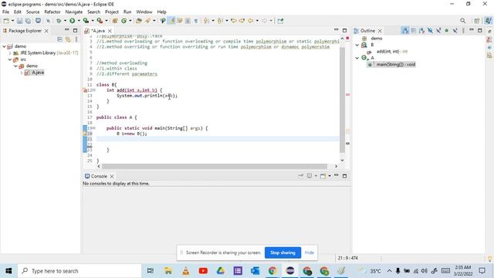Collapse class A in Outline
The width and height of the screenshot is (494, 278).
coord(357,58)
